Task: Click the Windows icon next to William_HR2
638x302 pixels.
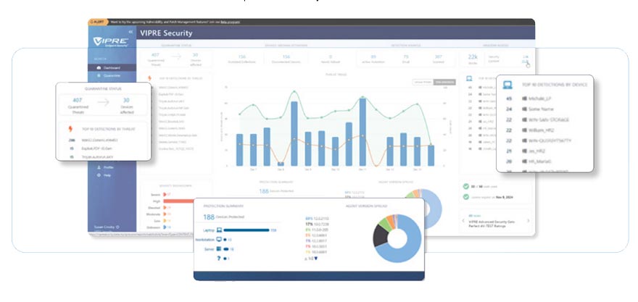Action: [524, 130]
